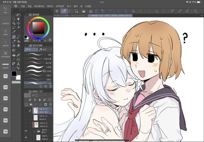The height and width of the screenshot is (142, 204).
Task: Select the Airbrush tool
Action: coord(18,42)
